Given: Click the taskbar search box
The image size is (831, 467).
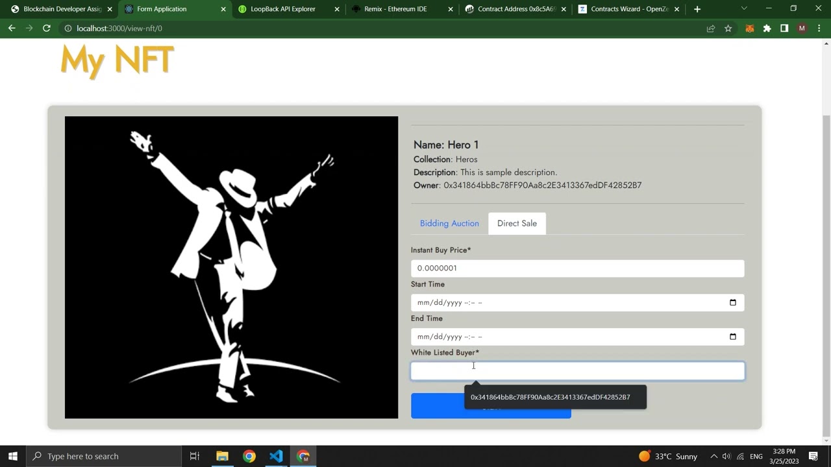Looking at the screenshot, I should click(x=104, y=456).
